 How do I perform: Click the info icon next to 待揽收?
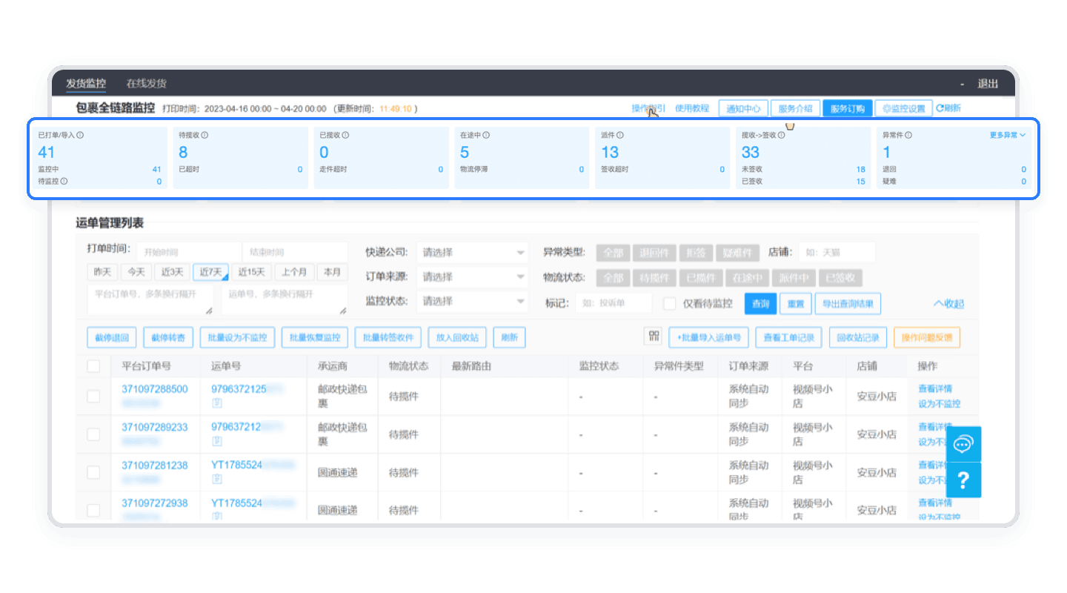[205, 136]
